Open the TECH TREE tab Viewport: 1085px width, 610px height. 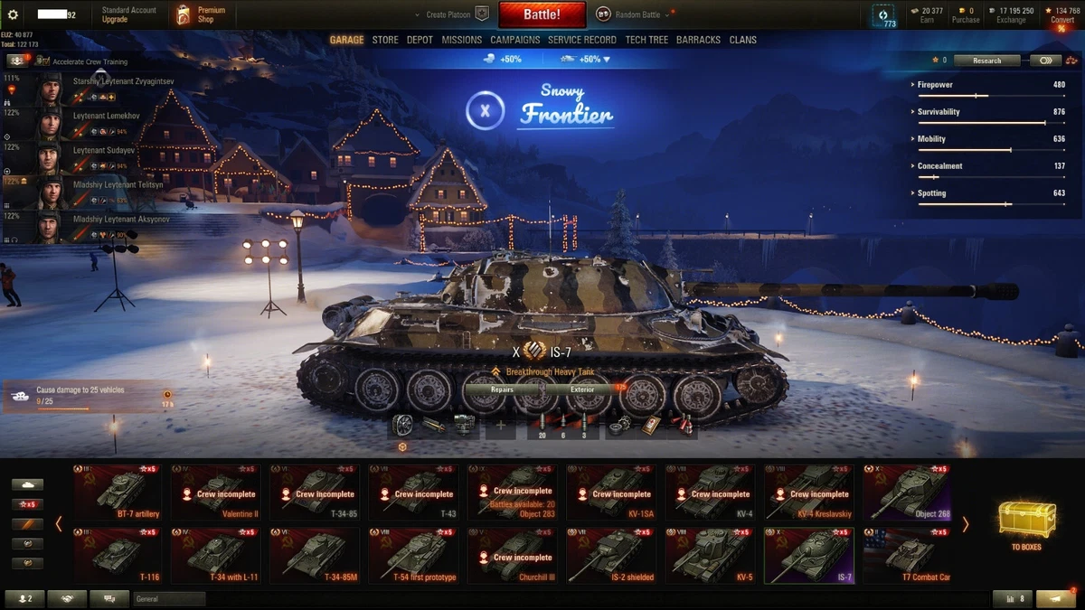click(646, 40)
